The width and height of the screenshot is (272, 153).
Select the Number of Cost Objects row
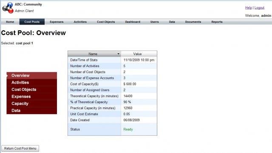pos(112,72)
